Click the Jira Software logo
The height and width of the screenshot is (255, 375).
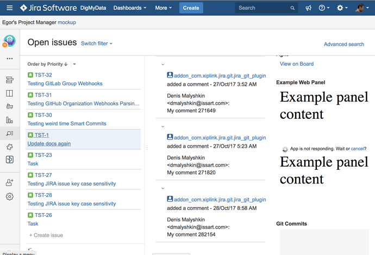point(48,8)
